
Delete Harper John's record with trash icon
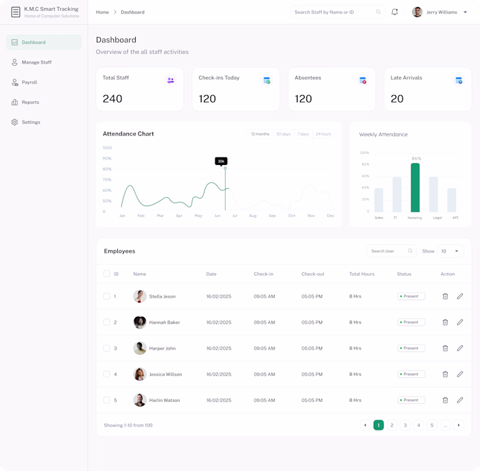(x=445, y=348)
